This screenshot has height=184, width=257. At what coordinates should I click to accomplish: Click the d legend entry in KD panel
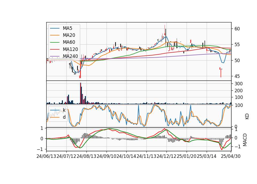(x=64, y=117)
